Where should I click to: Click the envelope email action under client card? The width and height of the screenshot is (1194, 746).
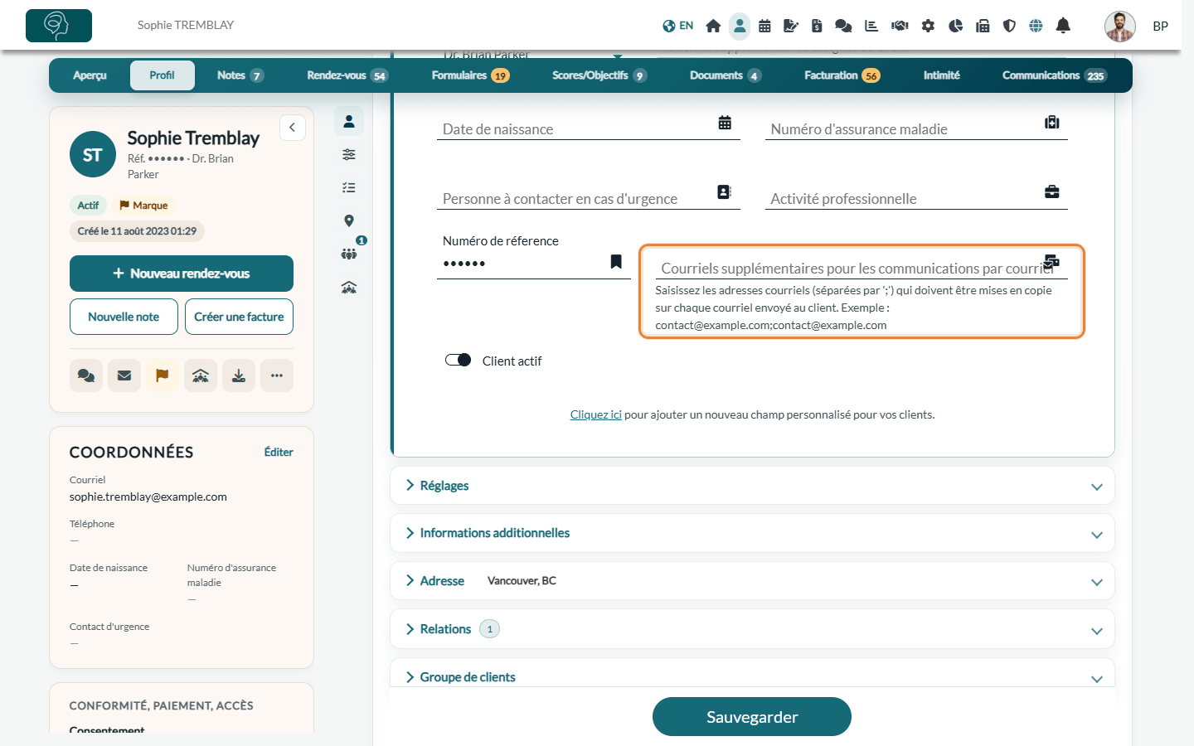pos(124,375)
